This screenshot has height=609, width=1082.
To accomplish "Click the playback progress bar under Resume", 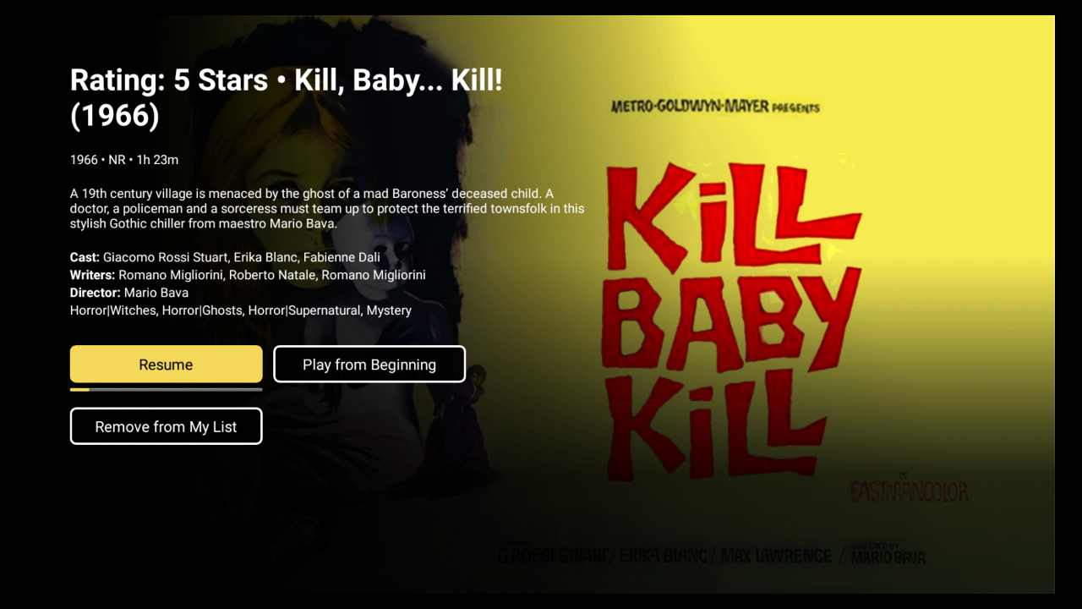I will 166,390.
